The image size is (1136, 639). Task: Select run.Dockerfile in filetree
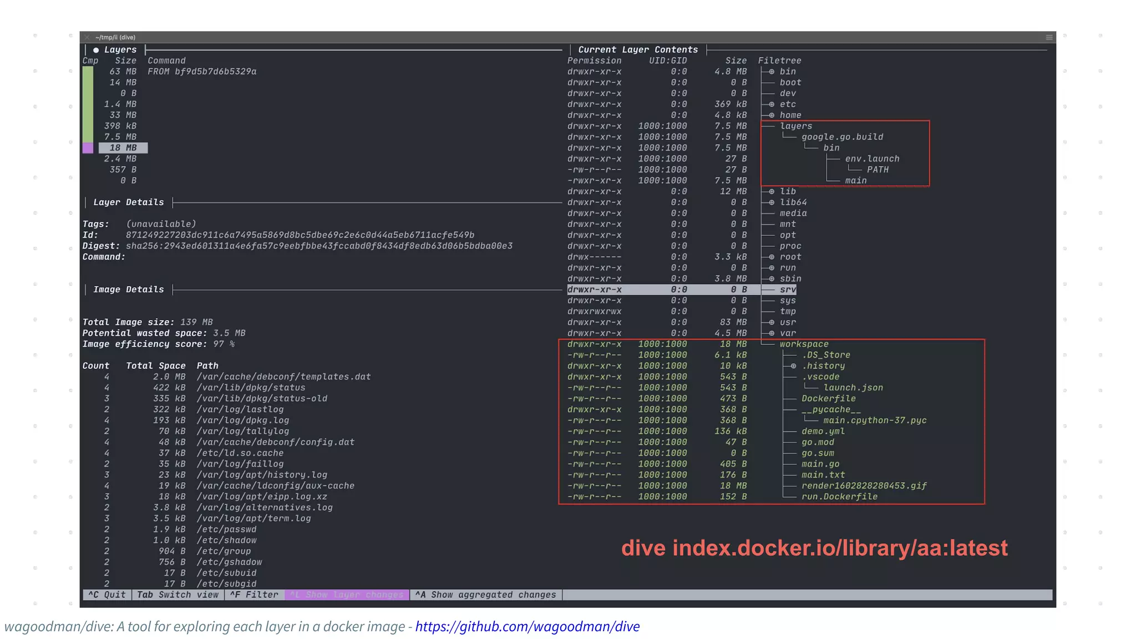tap(840, 497)
